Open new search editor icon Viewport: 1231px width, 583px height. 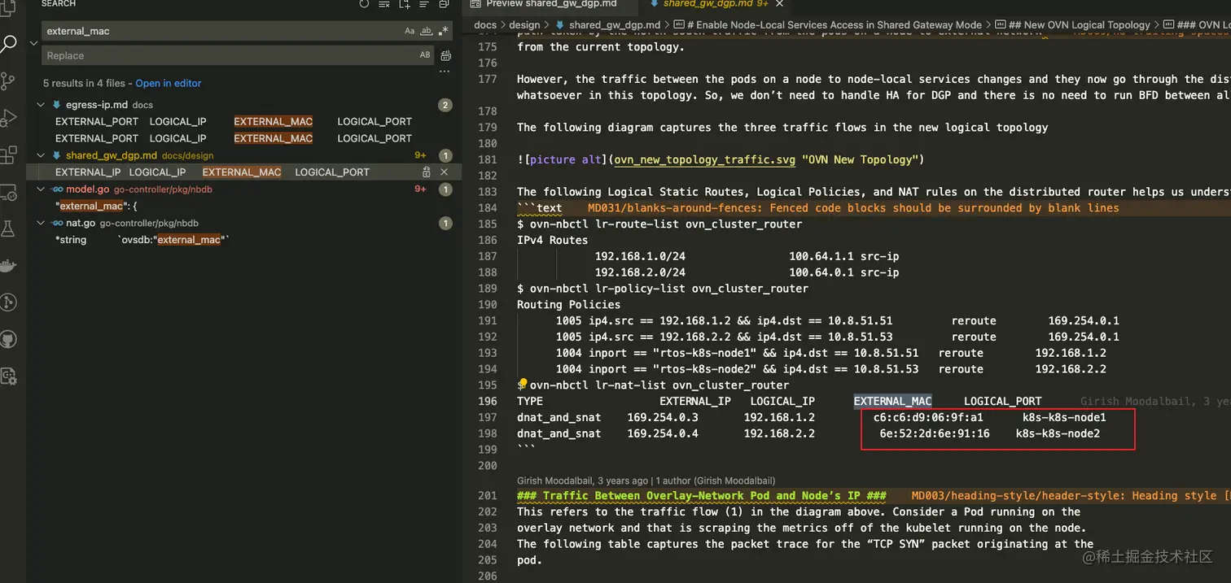(405, 4)
